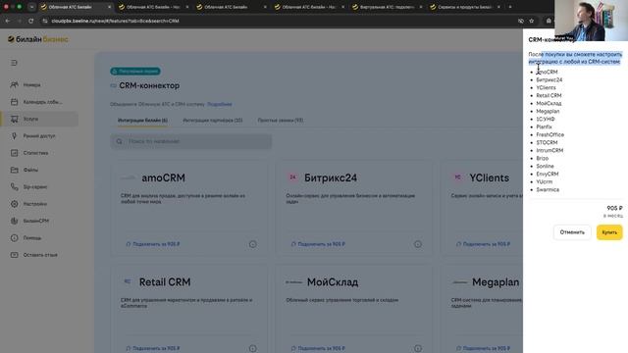Open БилайнCRM via its sidebar icon
Viewport: 628px width, 353px height.
pos(14,221)
